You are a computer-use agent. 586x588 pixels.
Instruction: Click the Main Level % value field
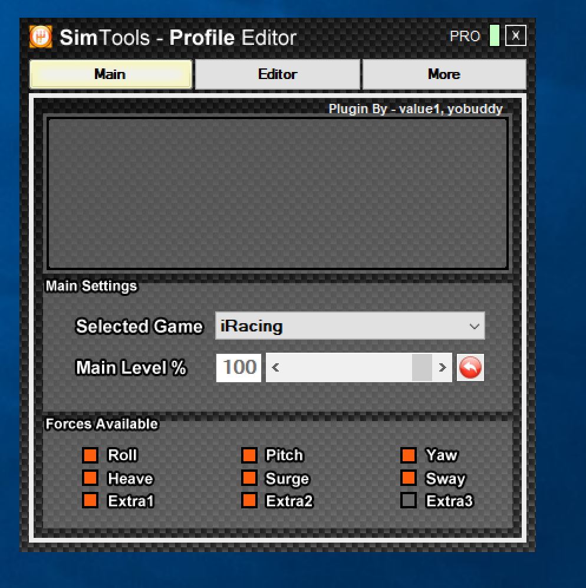(x=238, y=367)
